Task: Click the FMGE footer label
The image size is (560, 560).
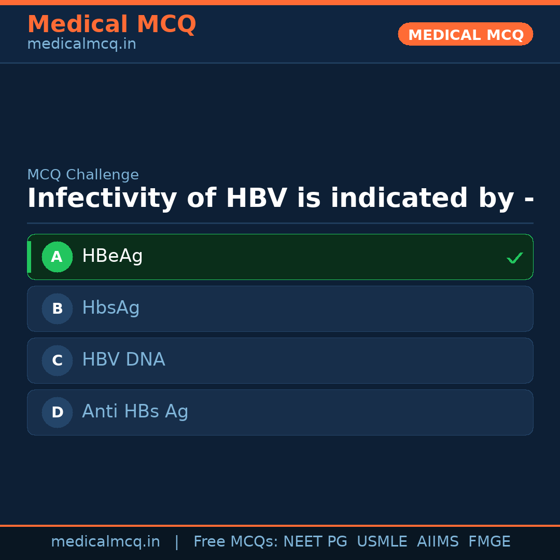Action: click(489, 542)
